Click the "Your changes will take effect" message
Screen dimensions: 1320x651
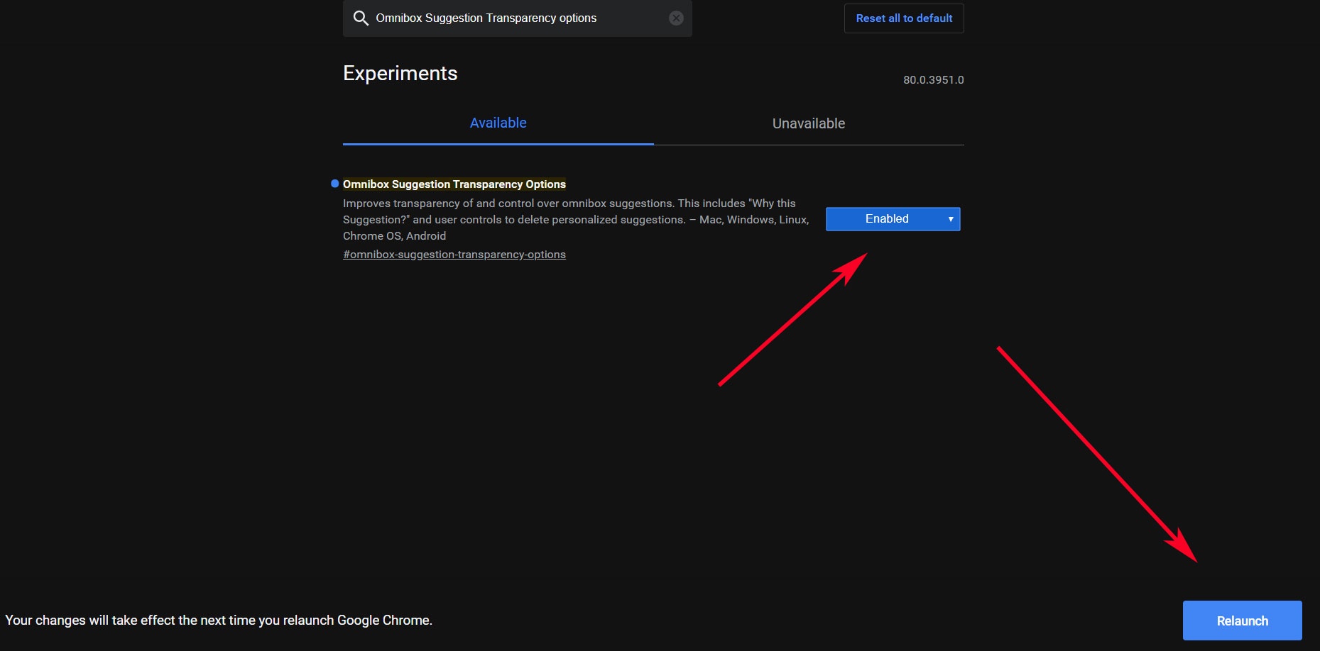click(x=219, y=621)
